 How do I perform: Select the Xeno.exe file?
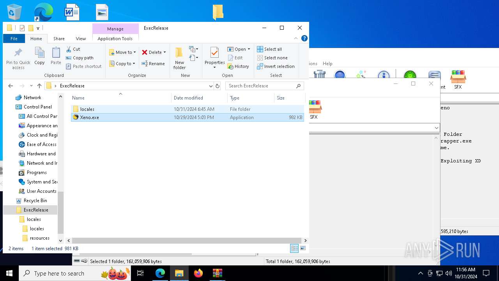pos(188,117)
